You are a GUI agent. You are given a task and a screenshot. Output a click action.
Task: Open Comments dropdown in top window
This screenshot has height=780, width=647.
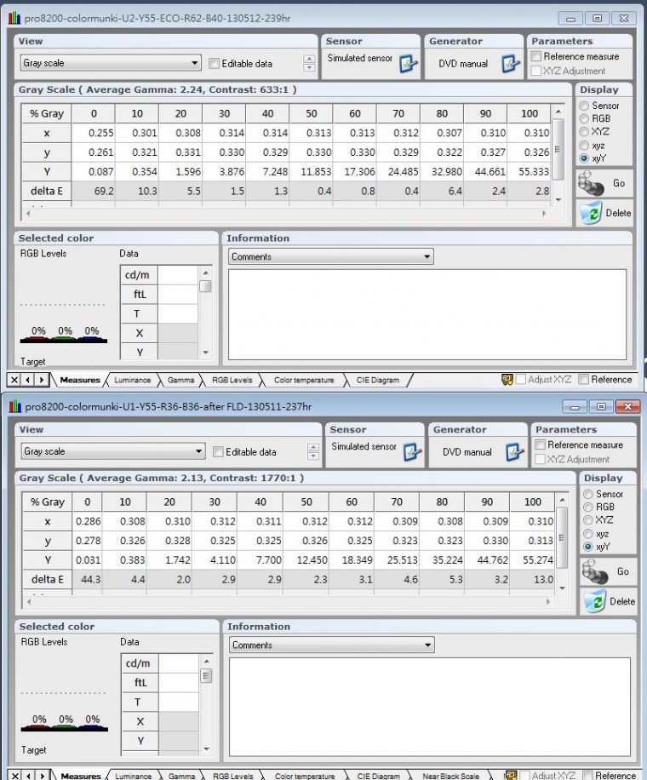(x=330, y=256)
